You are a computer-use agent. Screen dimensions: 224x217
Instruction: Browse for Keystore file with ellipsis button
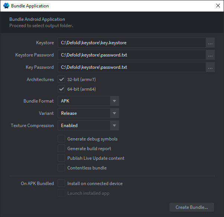click(210, 43)
